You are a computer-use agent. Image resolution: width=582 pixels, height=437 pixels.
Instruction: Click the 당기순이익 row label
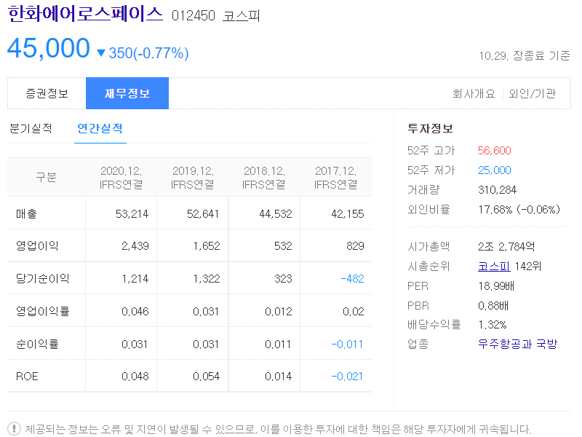[42, 279]
